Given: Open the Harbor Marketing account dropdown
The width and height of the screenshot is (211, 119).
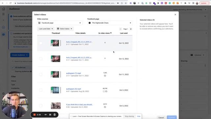Looking at the screenshot, I should (x=190, y=10).
